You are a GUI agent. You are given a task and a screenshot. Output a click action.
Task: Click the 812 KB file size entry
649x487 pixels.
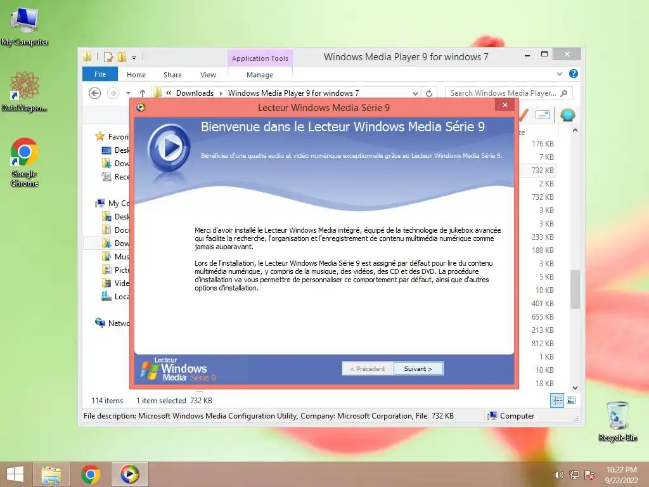point(543,343)
